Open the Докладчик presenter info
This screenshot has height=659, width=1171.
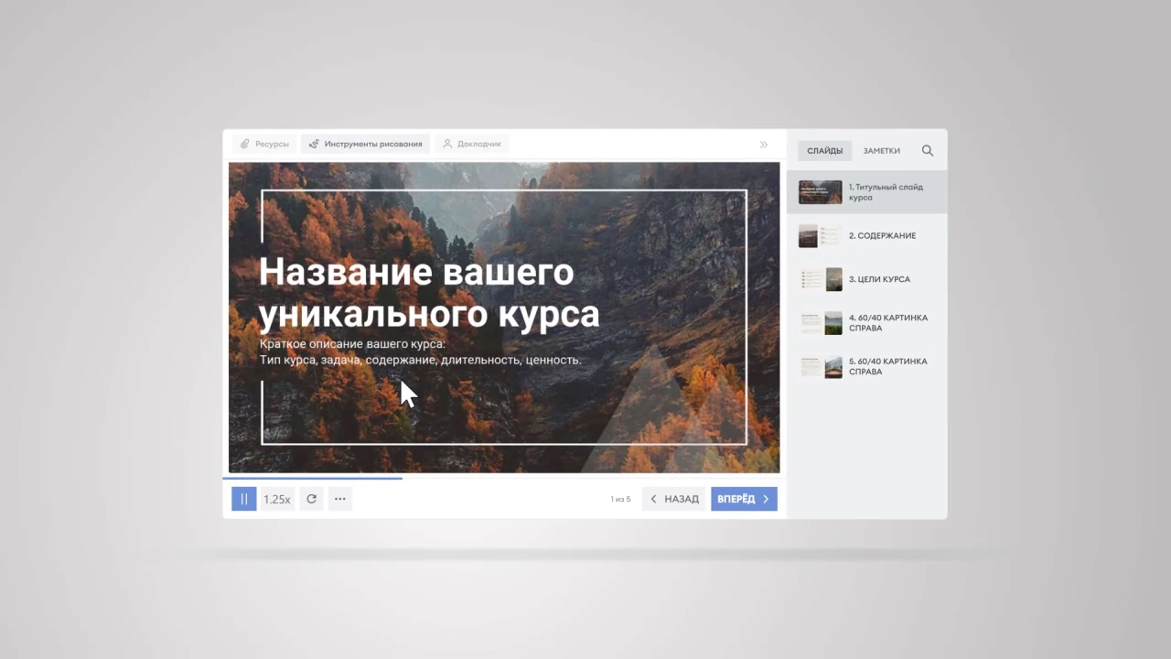(472, 144)
